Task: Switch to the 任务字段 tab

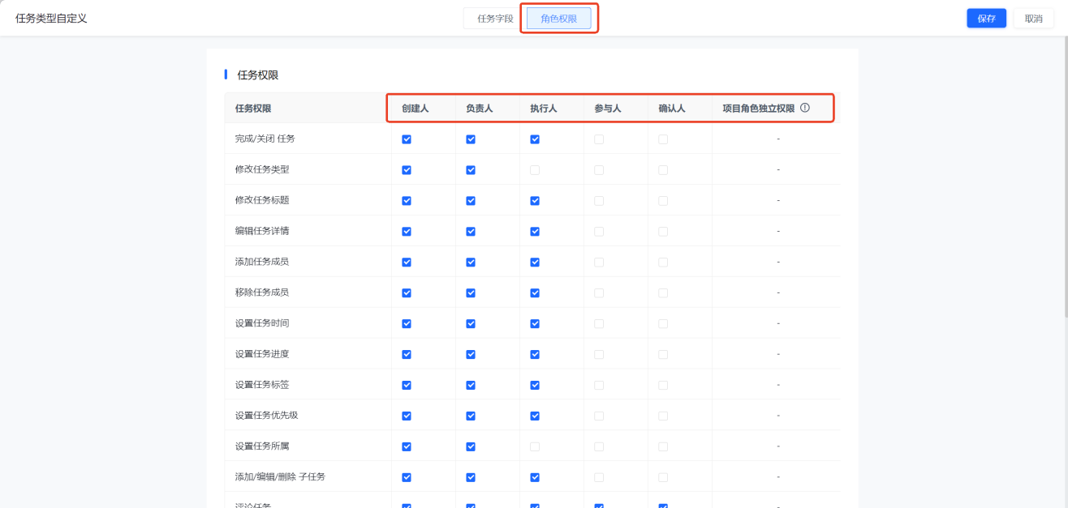Action: [x=495, y=19]
